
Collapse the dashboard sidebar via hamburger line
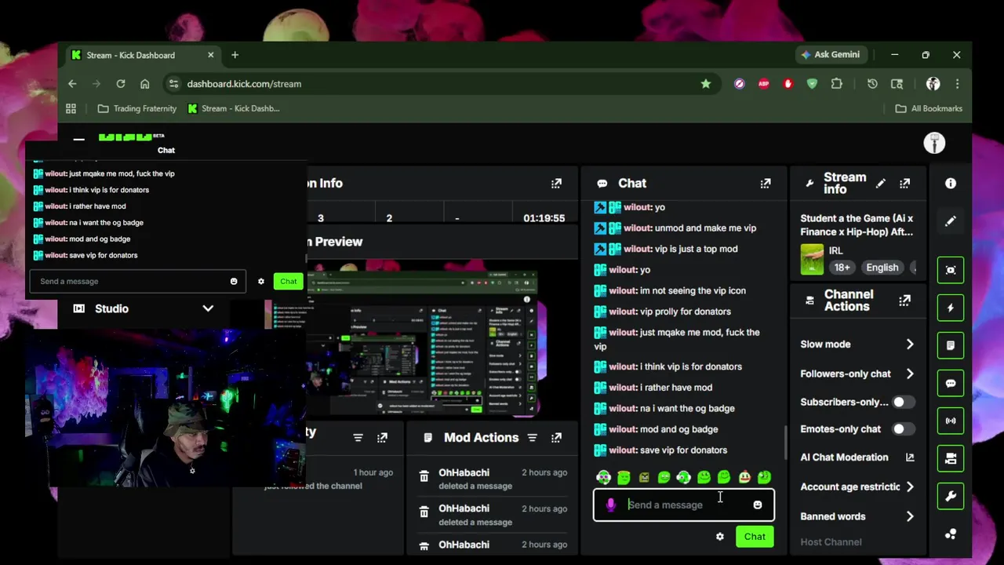tap(79, 140)
